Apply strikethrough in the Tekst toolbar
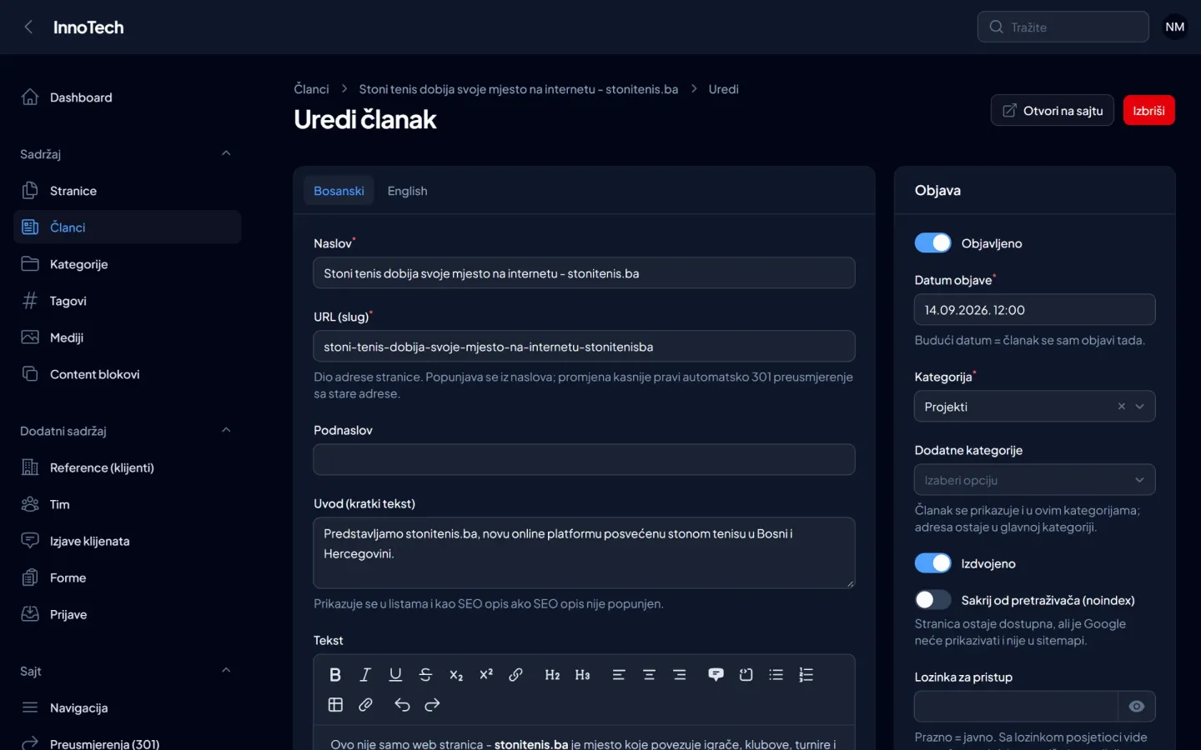Image resolution: width=1201 pixels, height=750 pixels. [x=425, y=675]
